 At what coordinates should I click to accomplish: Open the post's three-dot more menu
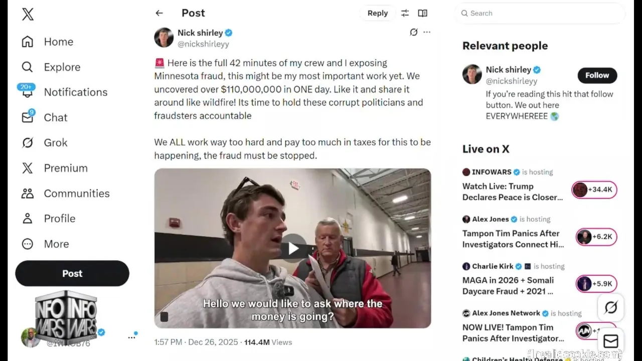[427, 32]
